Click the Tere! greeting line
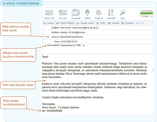The width and height of the screenshot is (157, 122). 45,57
